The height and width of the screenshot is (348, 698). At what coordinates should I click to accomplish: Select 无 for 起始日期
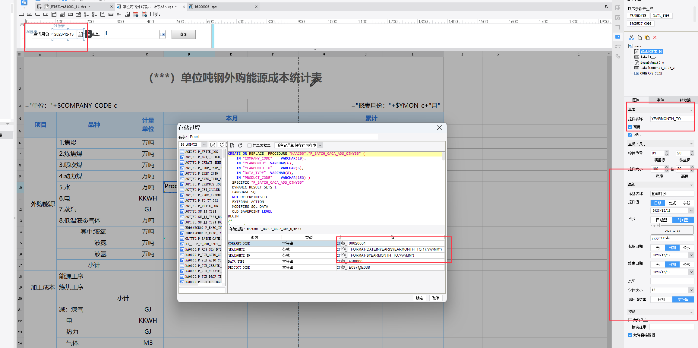tap(658, 248)
